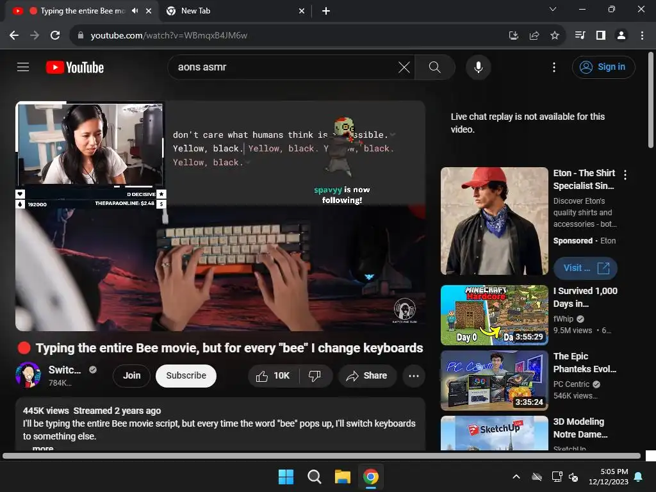Open clock showing 5:05 PM
The image size is (656, 492).
(609, 477)
